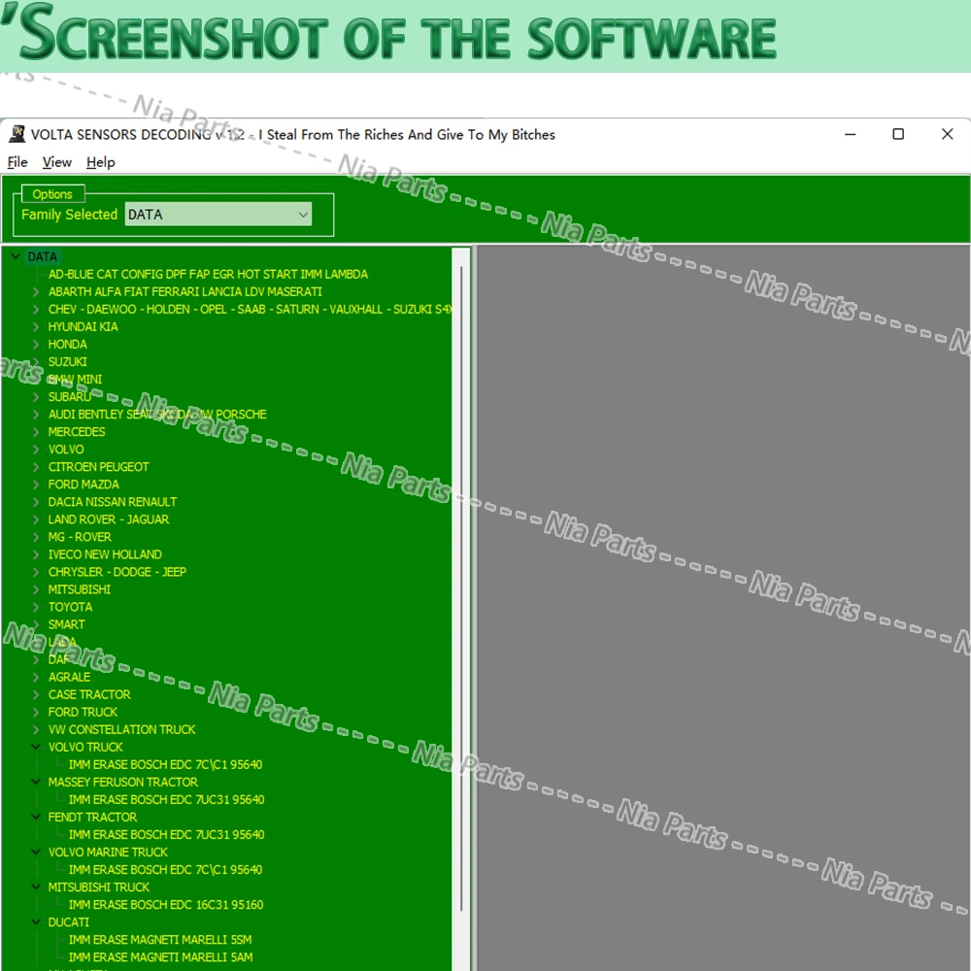Collapse the MITSUBISHI TRUCK node
Screen dimensions: 971x971
36,887
